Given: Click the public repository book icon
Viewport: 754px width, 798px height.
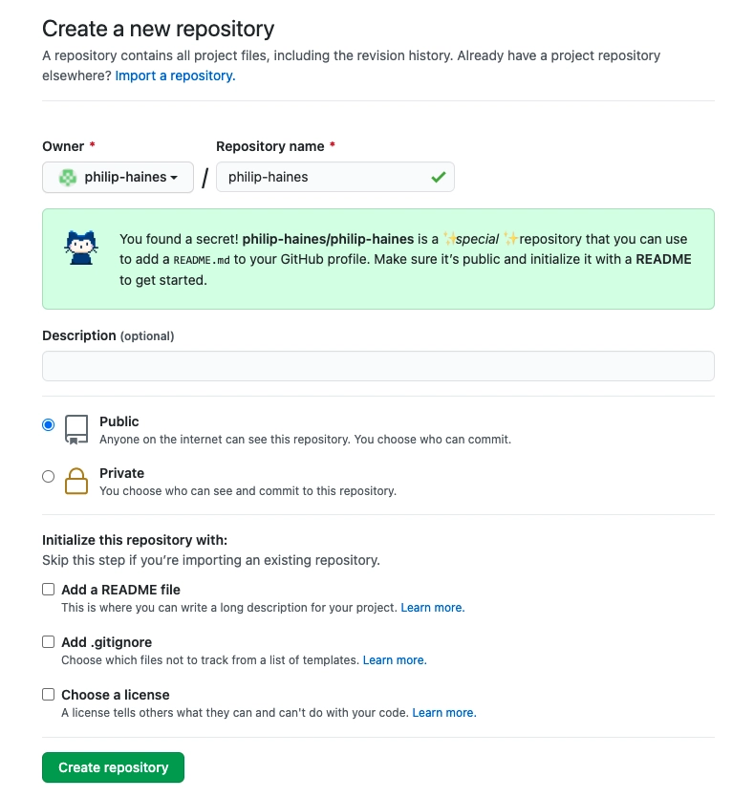Looking at the screenshot, I should (x=76, y=430).
